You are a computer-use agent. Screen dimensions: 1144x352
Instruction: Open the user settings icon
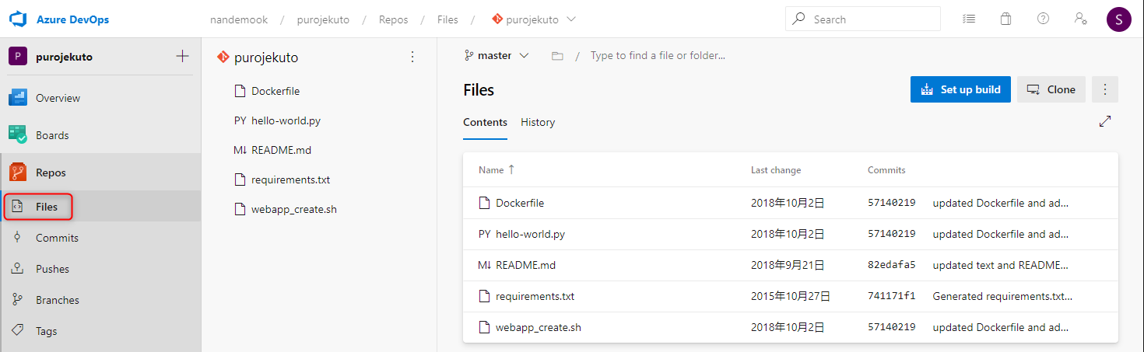pos(1080,19)
